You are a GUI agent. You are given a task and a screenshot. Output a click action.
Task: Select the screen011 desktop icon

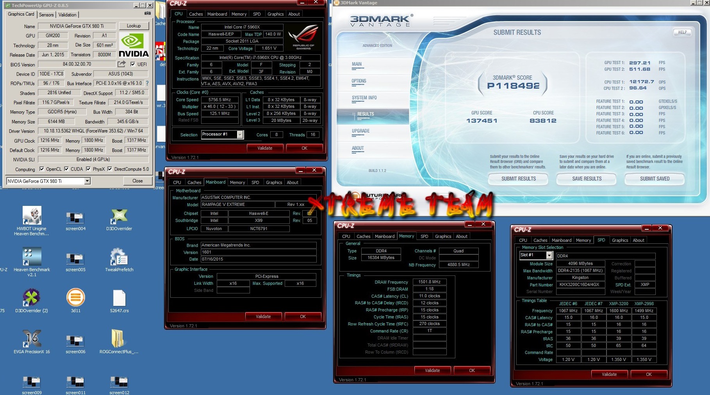(x=75, y=386)
